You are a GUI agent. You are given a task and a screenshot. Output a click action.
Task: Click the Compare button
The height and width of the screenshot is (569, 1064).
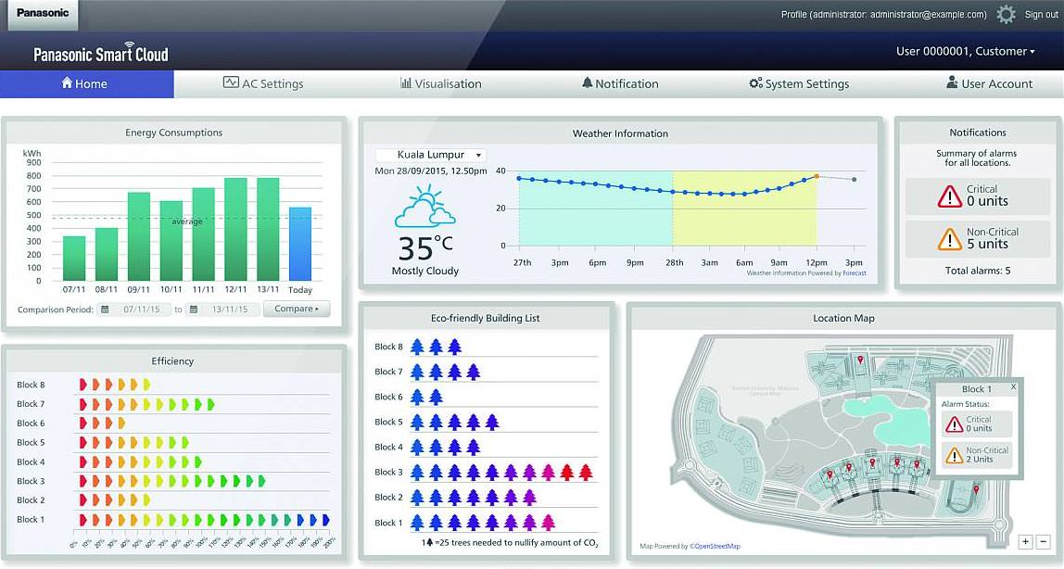point(297,309)
